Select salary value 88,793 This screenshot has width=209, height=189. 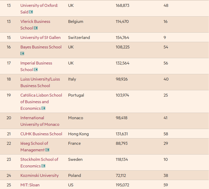pyautogui.click(x=122, y=143)
